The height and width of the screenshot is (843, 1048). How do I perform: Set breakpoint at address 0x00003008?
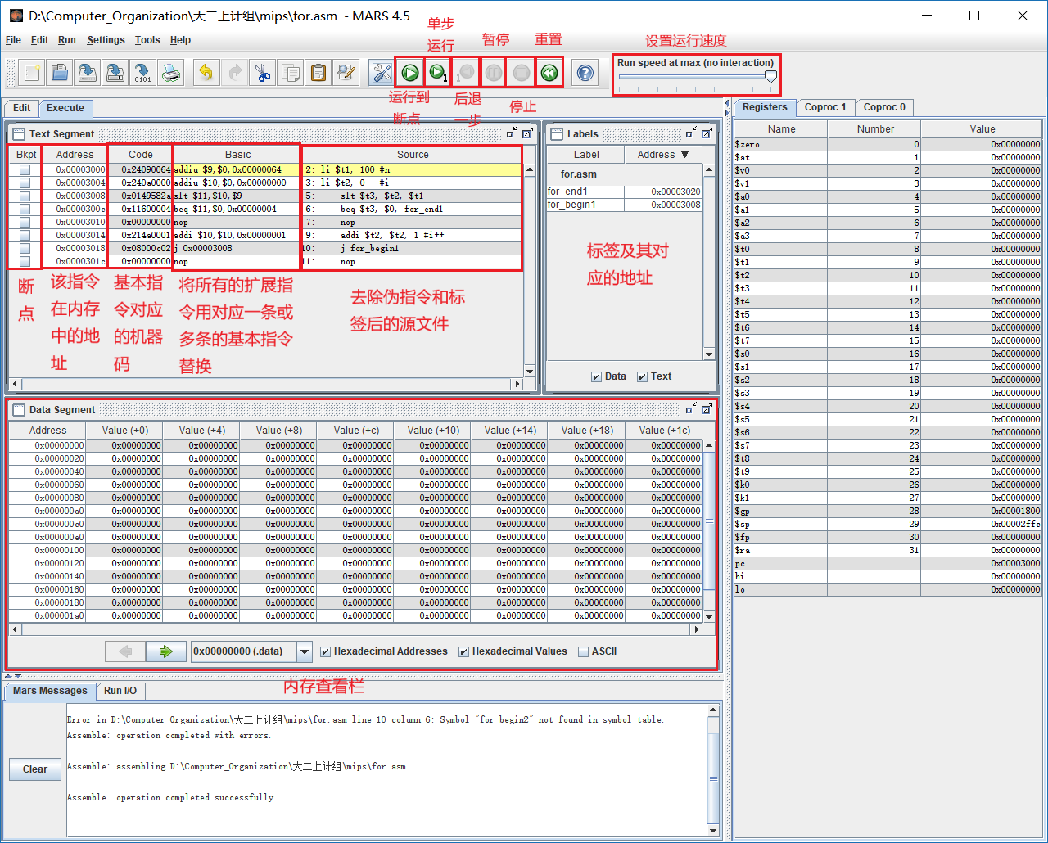(x=25, y=196)
